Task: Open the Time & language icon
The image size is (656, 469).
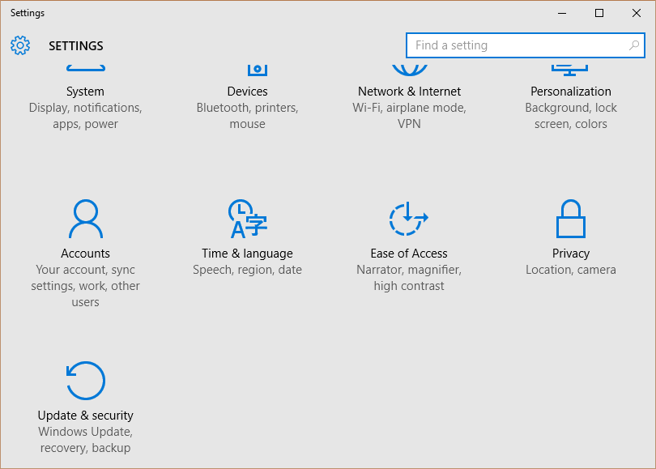Action: point(247,219)
